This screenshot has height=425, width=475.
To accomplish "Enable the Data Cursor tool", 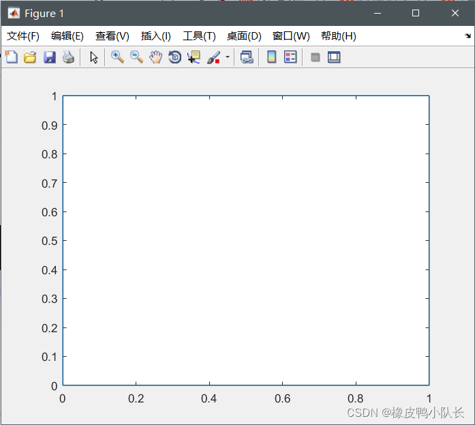I will click(x=194, y=57).
